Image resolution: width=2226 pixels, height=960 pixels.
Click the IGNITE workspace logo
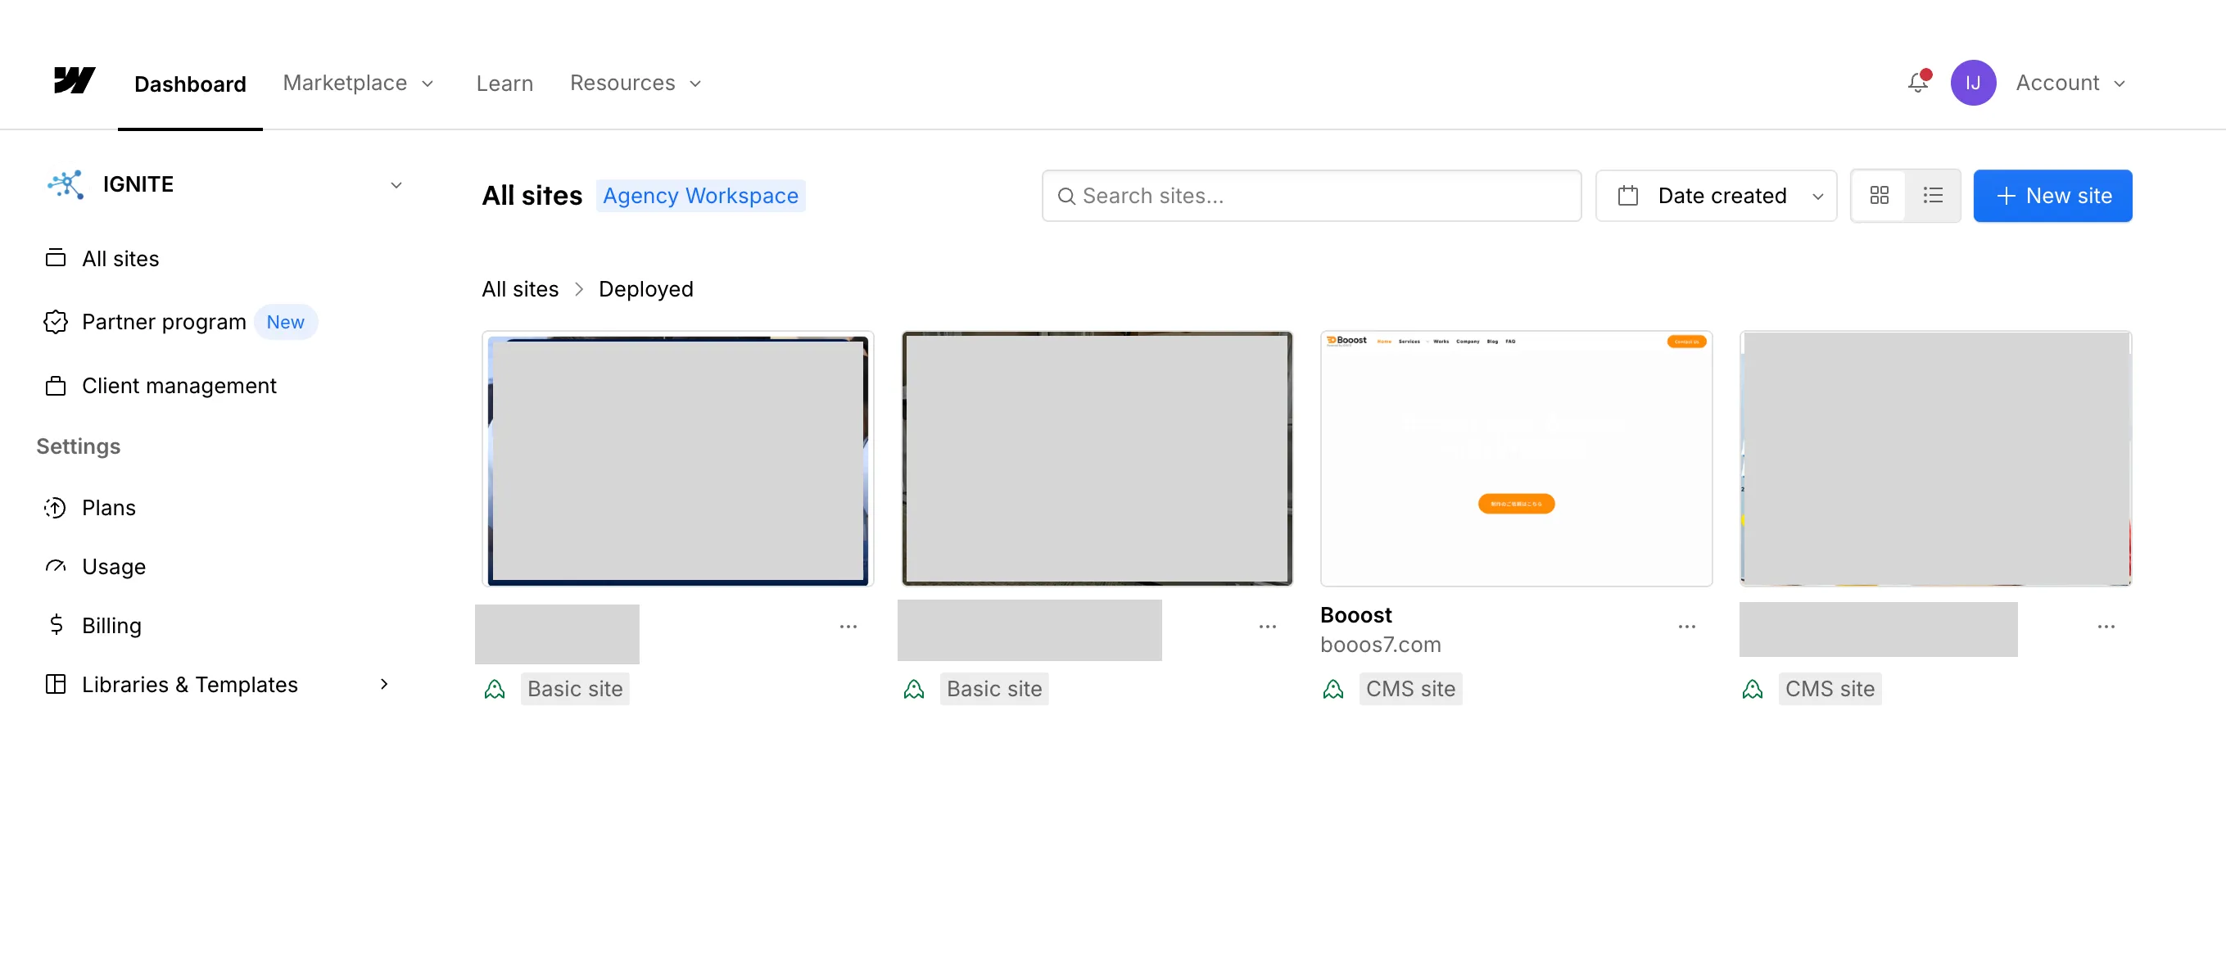click(66, 184)
